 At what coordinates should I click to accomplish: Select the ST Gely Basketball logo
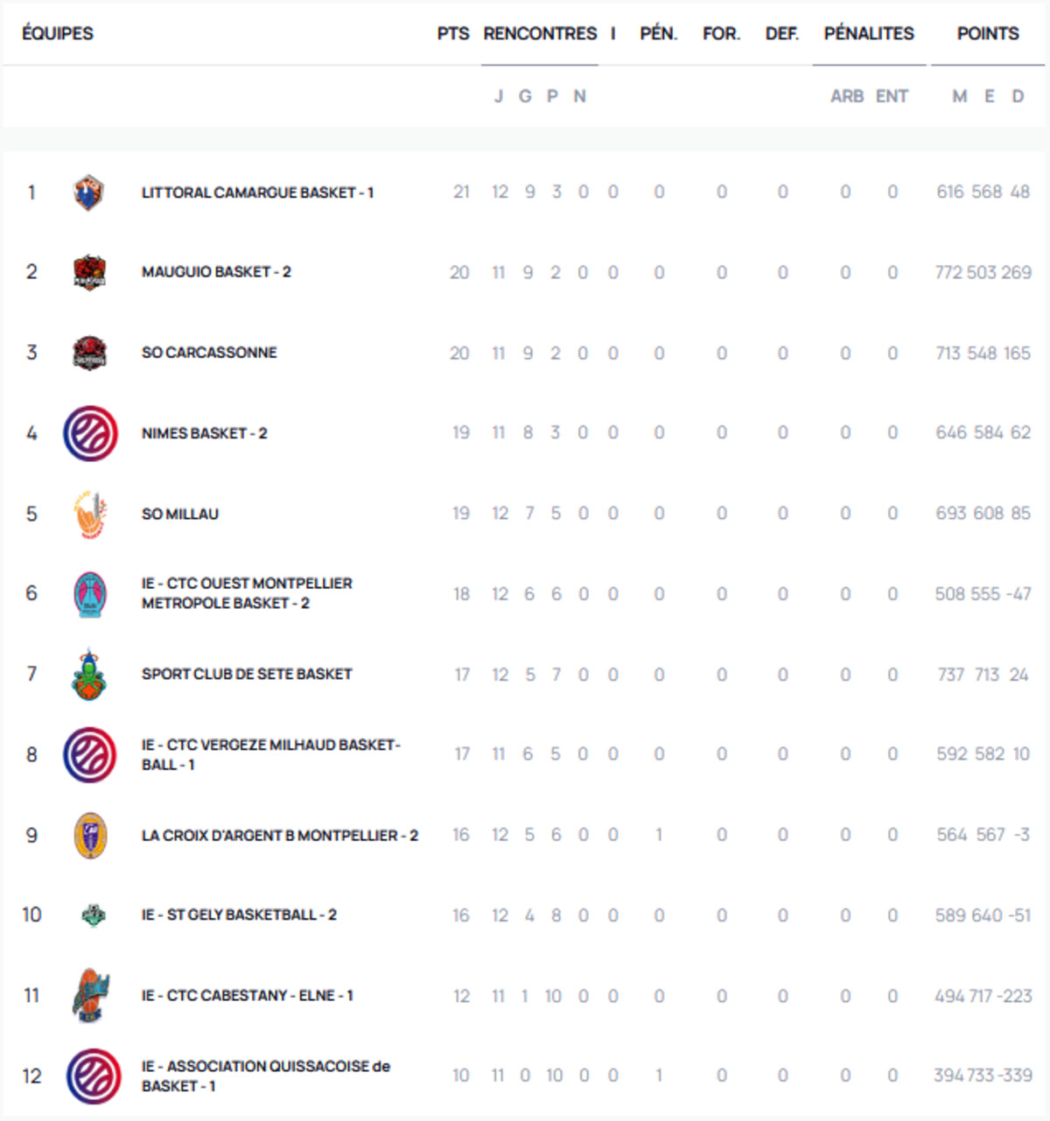point(93,915)
